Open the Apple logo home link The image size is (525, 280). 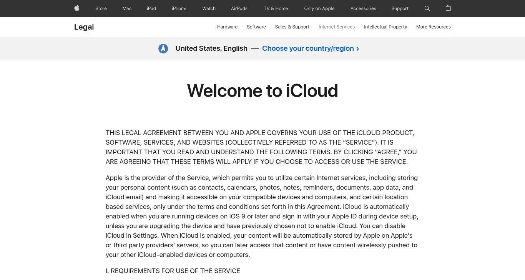[x=77, y=8]
